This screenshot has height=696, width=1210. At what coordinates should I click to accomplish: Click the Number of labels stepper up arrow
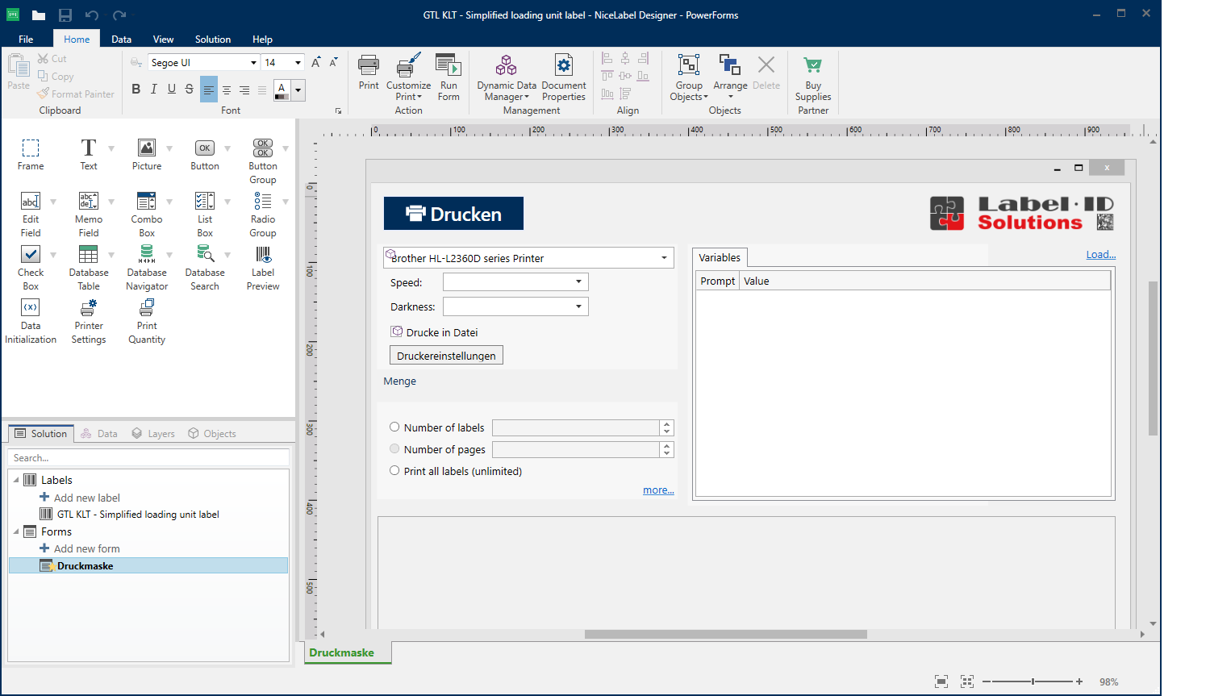pos(666,424)
